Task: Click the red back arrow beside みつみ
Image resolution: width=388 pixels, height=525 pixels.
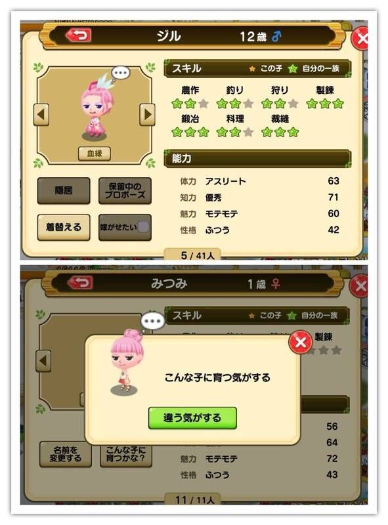Action: 79,283
